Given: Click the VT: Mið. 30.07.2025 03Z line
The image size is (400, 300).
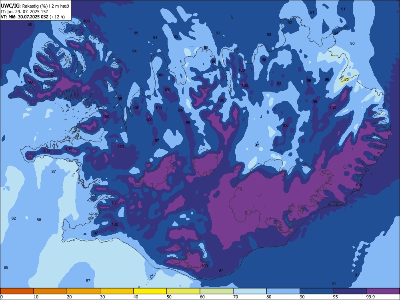Looking at the screenshot, I should (33, 17).
